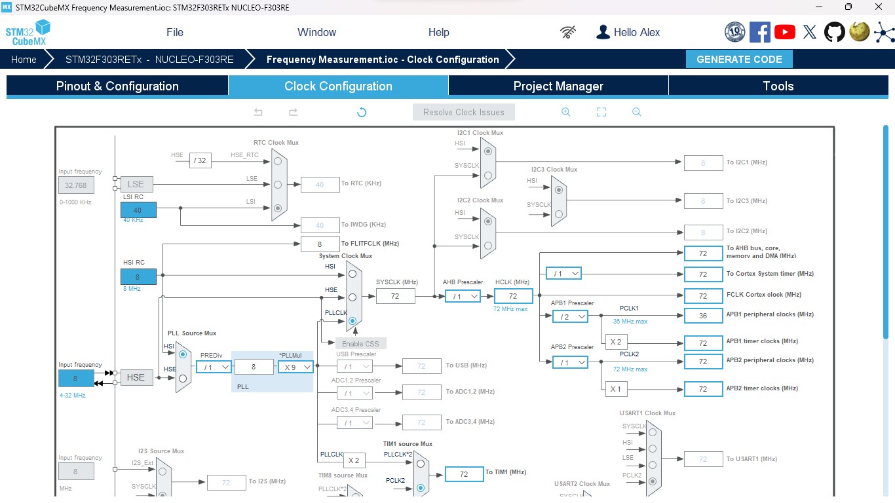Open the APB2 Prescaler dropdown
This screenshot has width=895, height=503.
click(570, 362)
